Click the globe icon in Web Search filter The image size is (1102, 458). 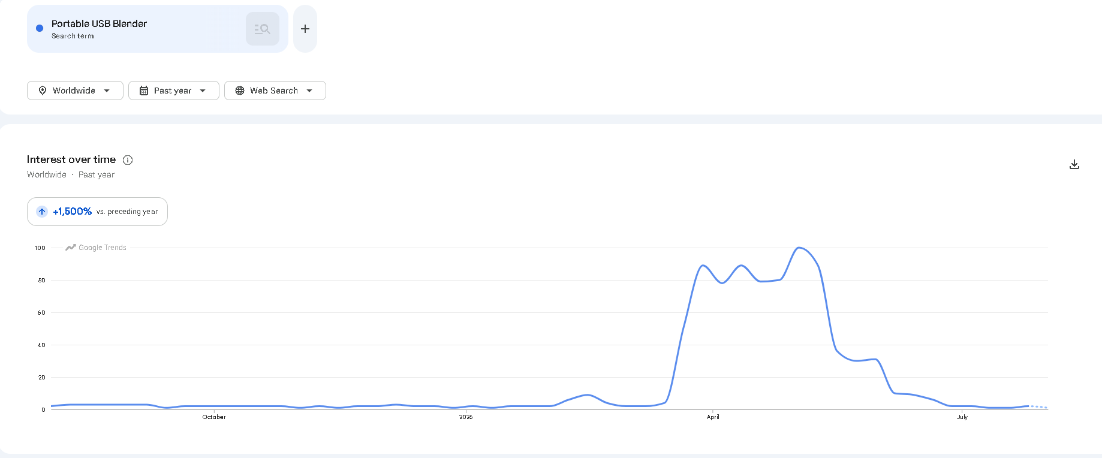point(240,91)
